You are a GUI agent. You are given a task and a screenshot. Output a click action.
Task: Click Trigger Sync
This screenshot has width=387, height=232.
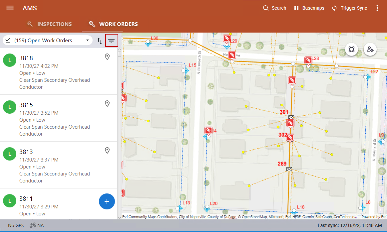pyautogui.click(x=349, y=8)
